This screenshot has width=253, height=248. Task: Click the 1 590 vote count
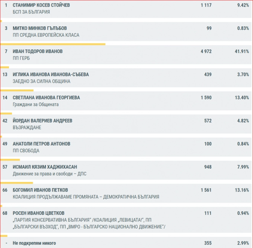206,98
